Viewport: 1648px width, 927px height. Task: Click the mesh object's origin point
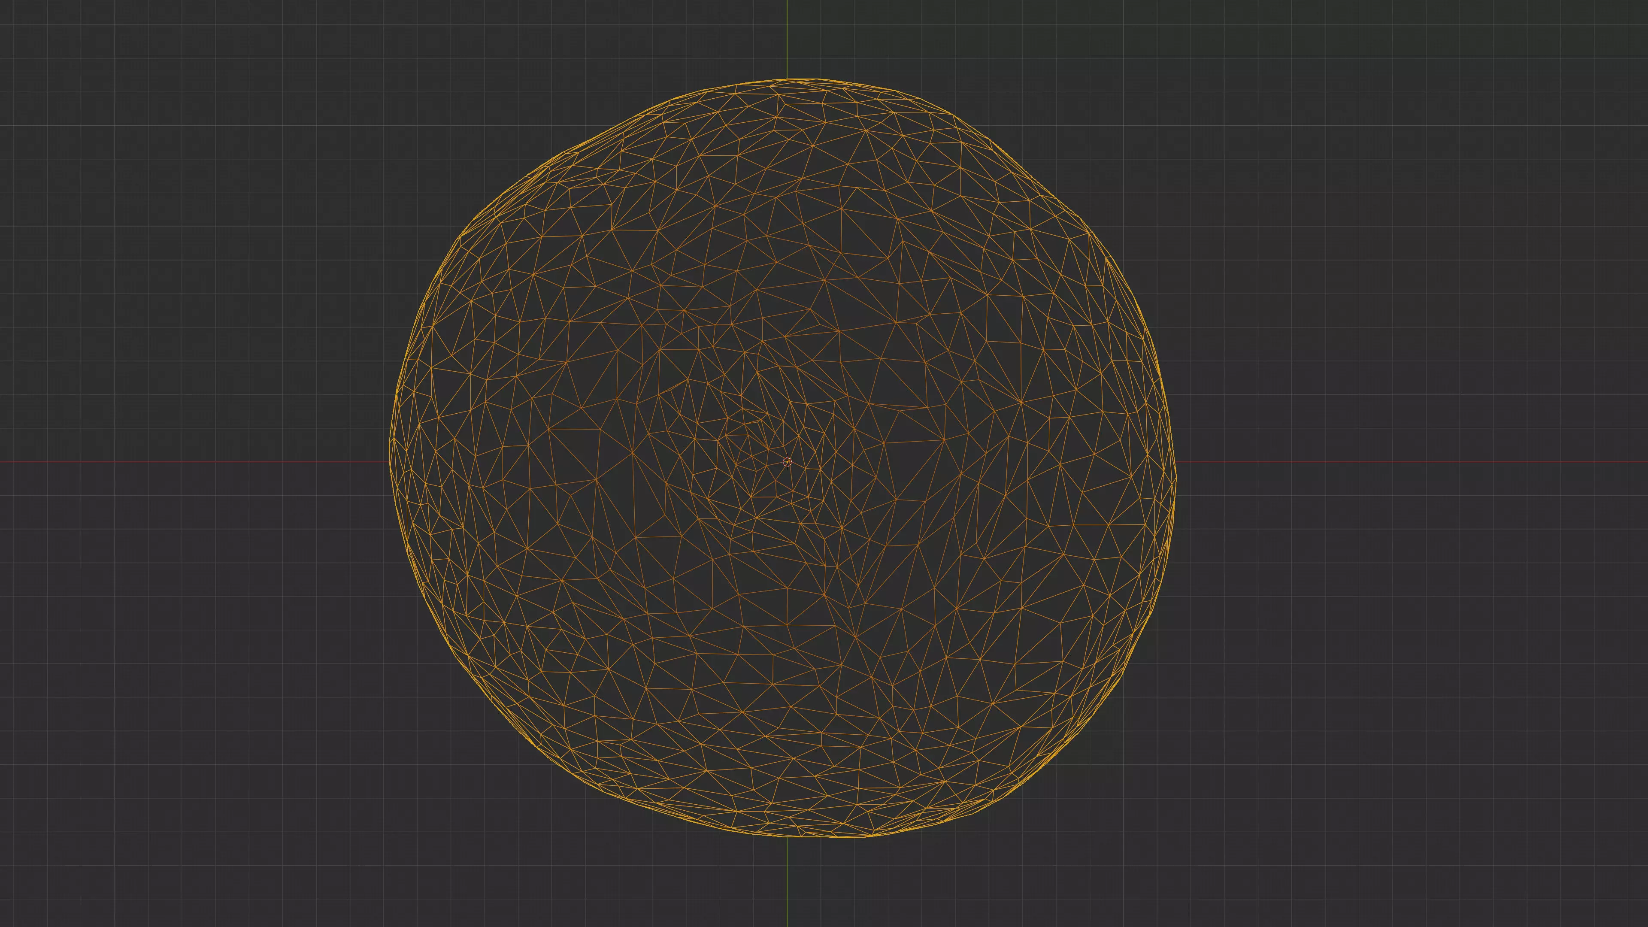point(787,462)
